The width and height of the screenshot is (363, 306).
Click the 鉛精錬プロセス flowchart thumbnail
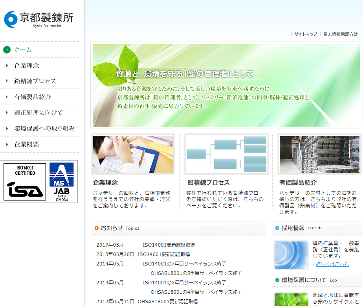(x=226, y=154)
